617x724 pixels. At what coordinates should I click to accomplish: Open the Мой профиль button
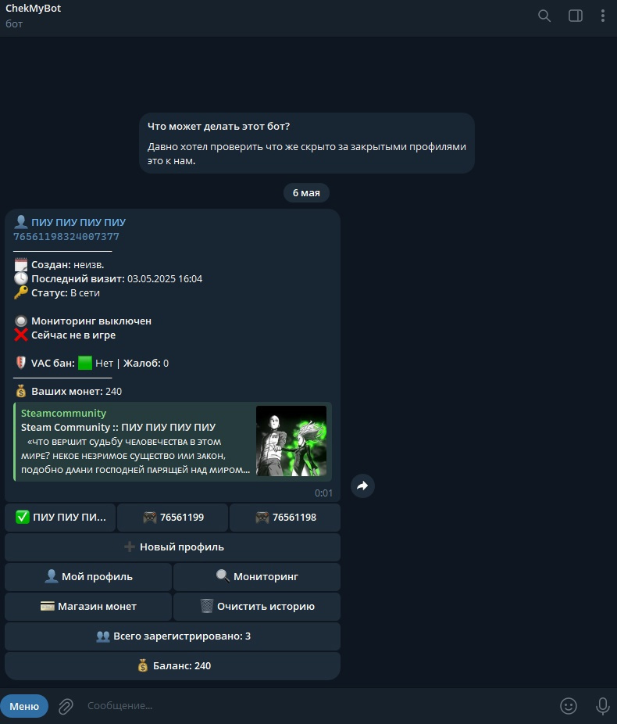(88, 577)
